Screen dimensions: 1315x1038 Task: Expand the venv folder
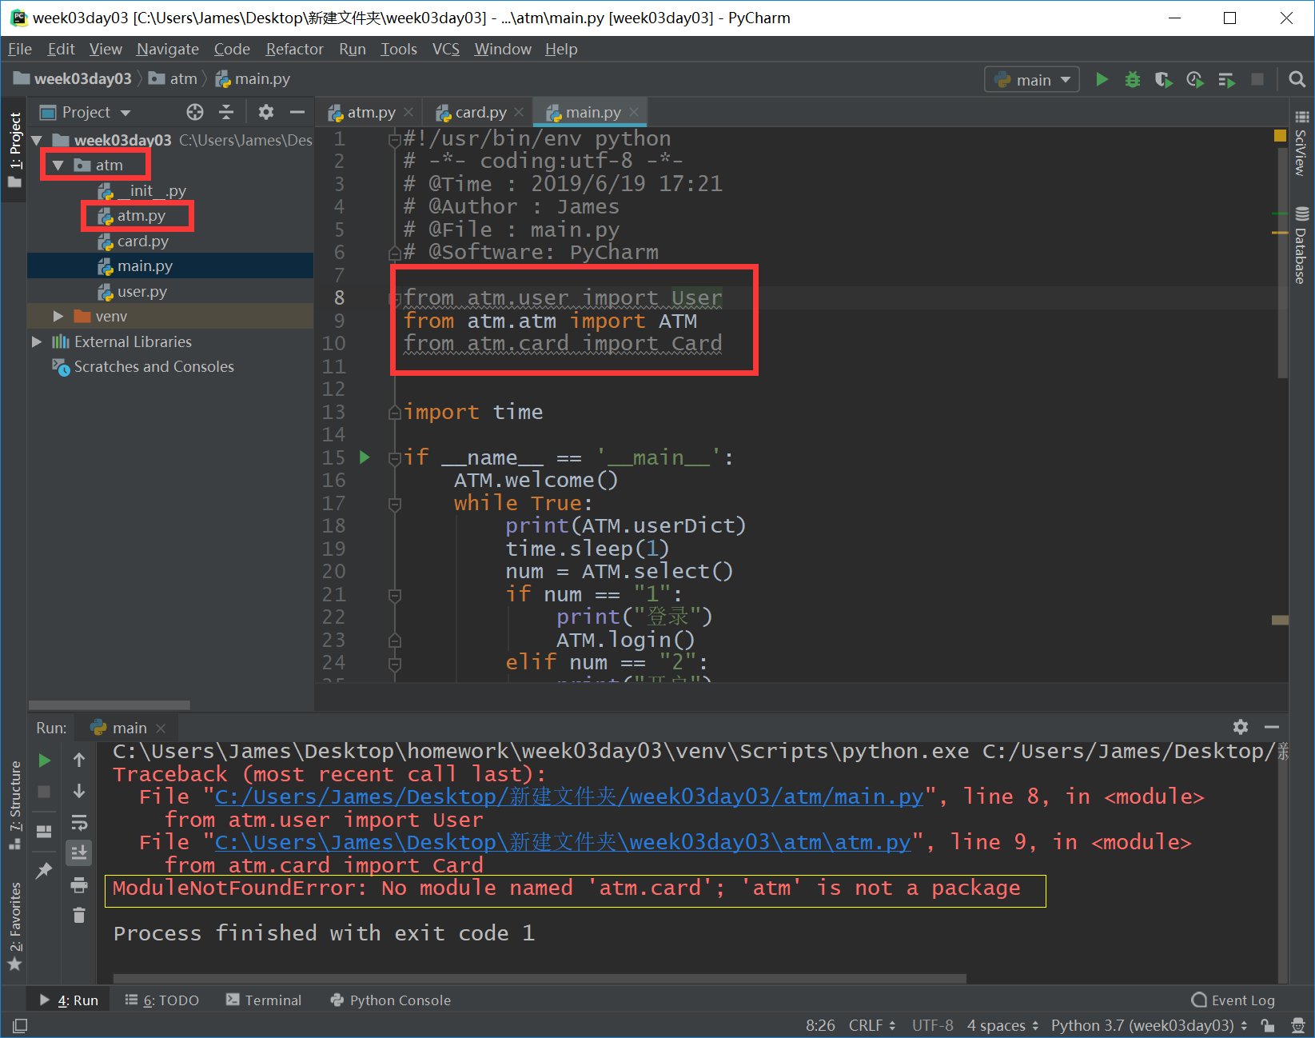click(58, 317)
